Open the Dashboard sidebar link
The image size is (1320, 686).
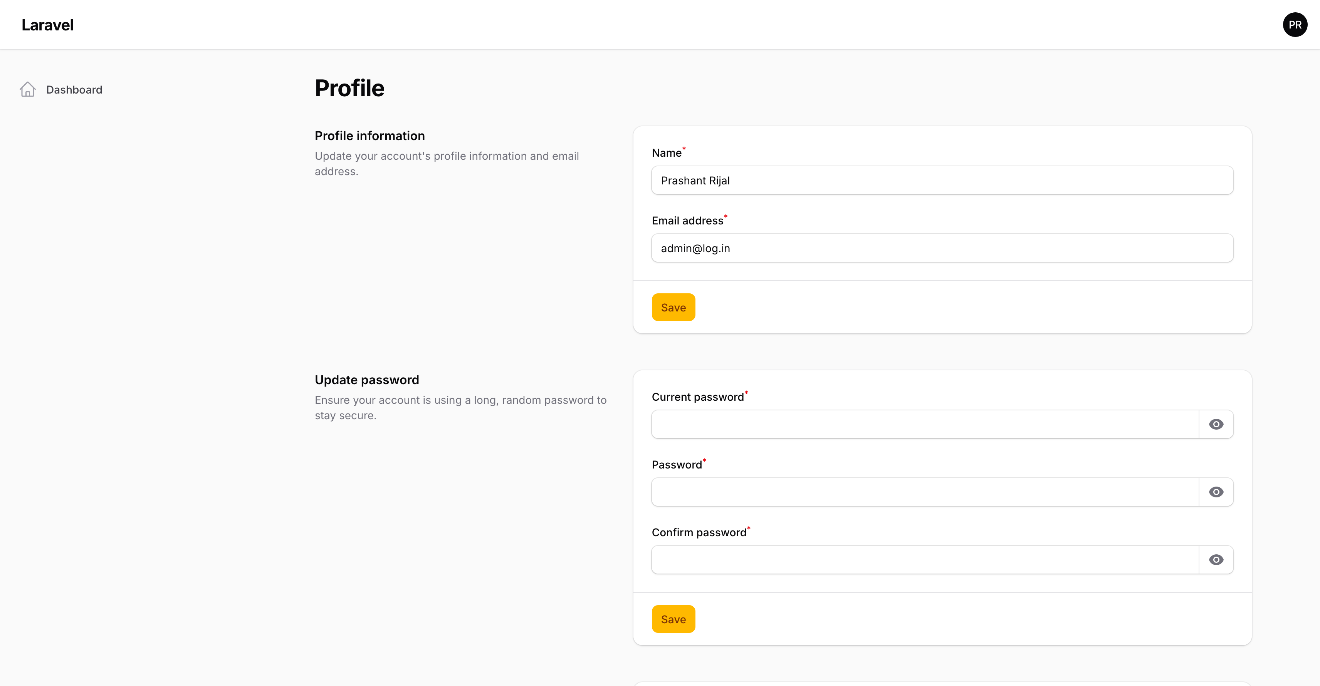tap(74, 90)
